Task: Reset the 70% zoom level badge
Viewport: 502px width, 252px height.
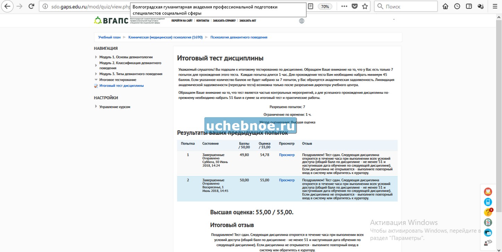Action: tap(325, 6)
